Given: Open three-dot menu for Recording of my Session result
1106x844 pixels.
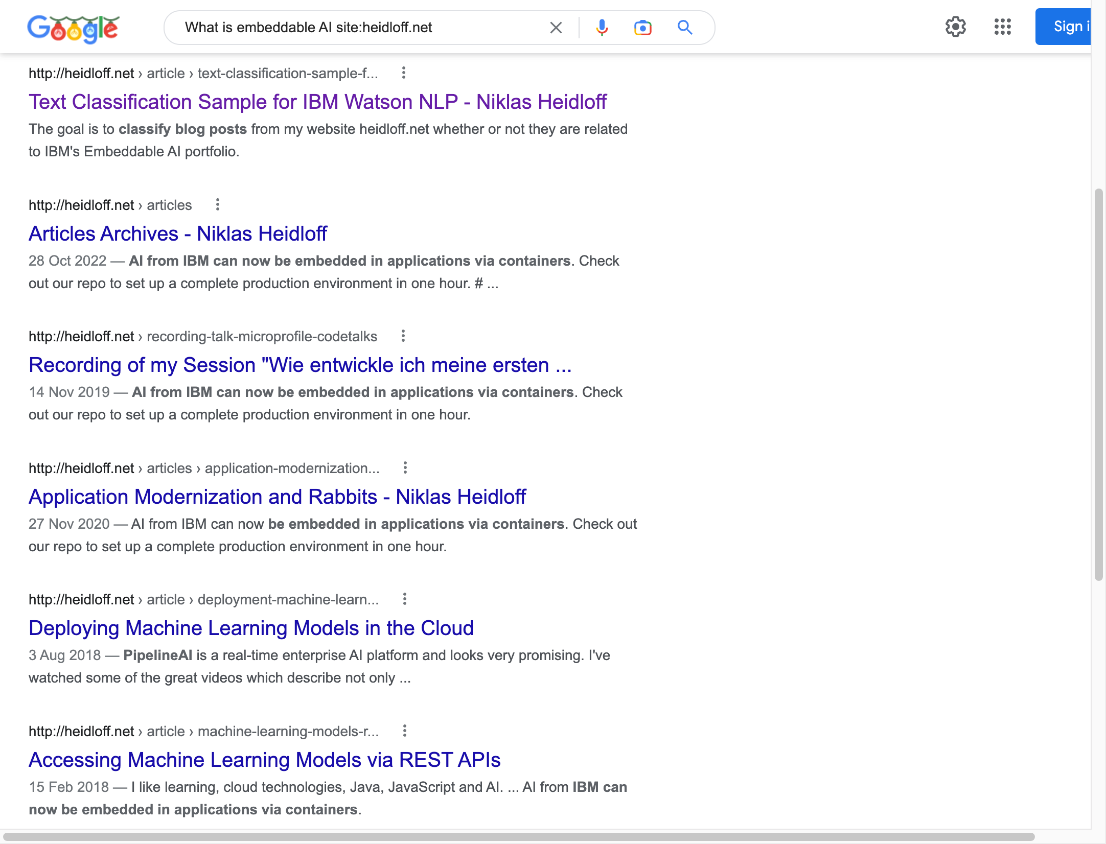Looking at the screenshot, I should click(403, 336).
